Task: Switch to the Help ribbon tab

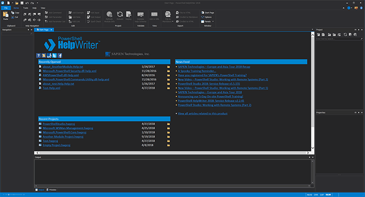Action: [35, 8]
